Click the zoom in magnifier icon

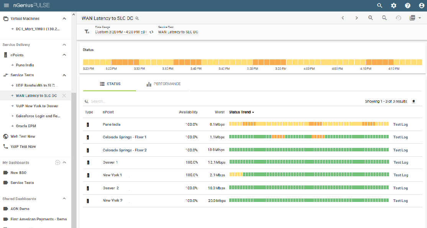tap(370, 18)
